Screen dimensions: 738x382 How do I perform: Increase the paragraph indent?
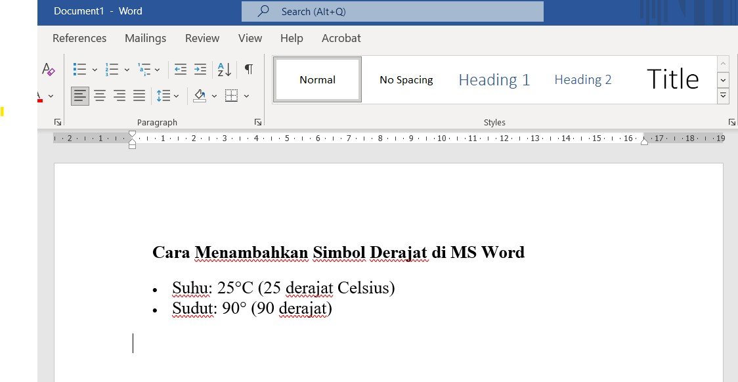coord(200,70)
